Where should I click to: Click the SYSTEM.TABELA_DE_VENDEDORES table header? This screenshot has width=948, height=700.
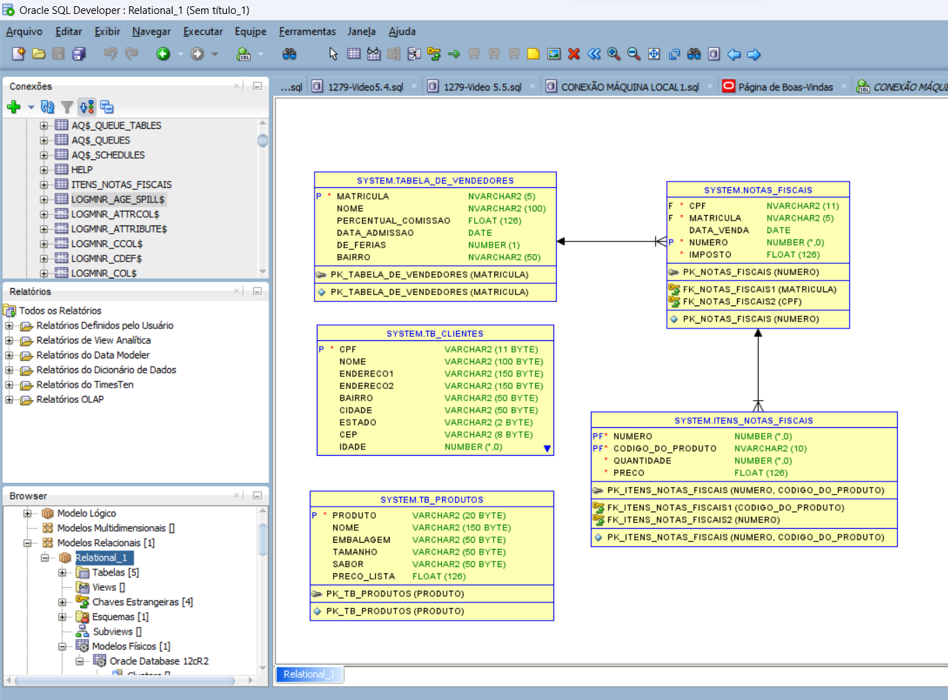[435, 180]
